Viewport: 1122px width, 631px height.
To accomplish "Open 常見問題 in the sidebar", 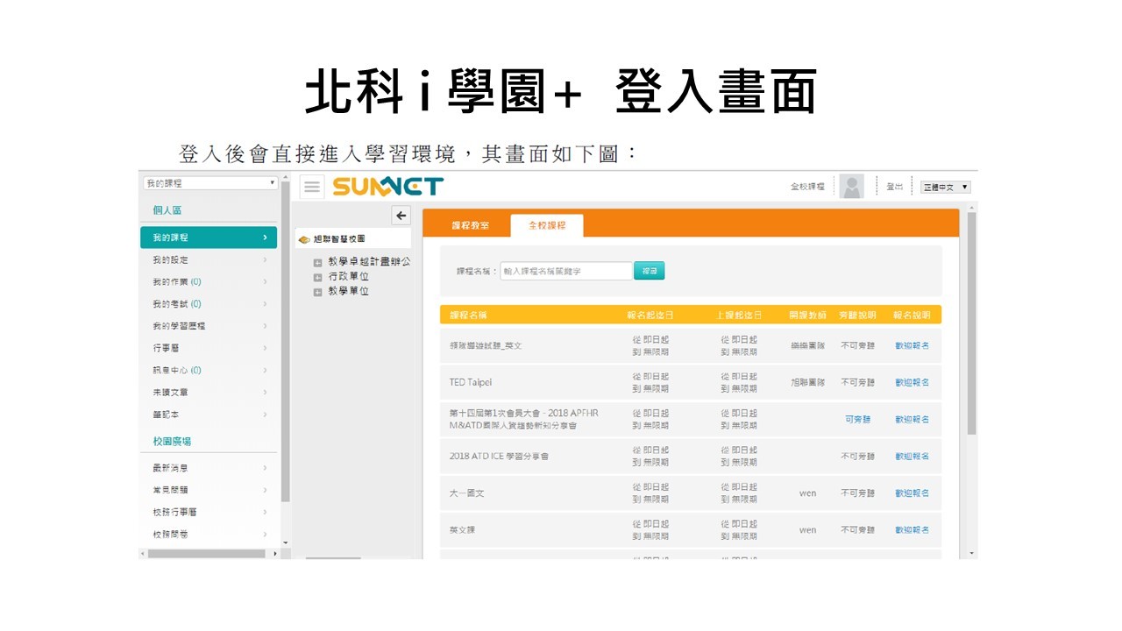I will (x=209, y=490).
